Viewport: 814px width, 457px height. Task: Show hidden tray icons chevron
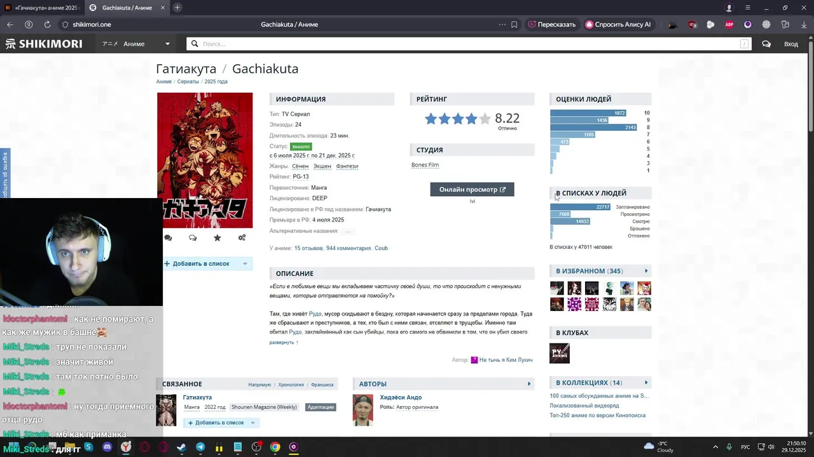715,447
